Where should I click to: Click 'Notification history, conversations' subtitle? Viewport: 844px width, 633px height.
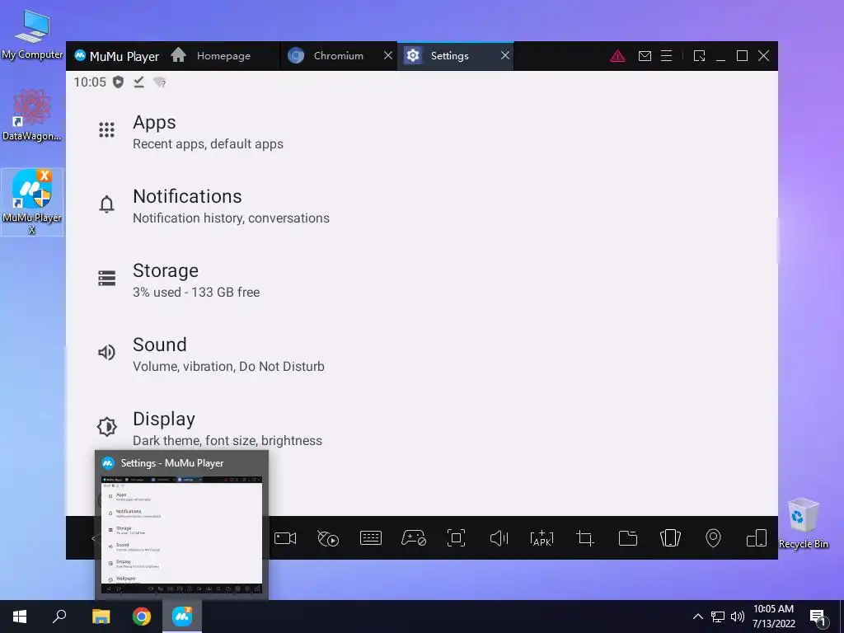coord(231,218)
